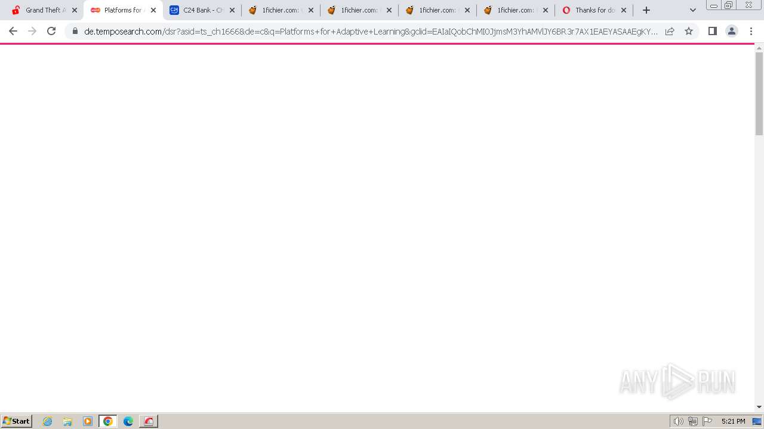Viewport: 764px width, 429px height.
Task: Click the page scrollbar down arrow
Action: coord(759,407)
